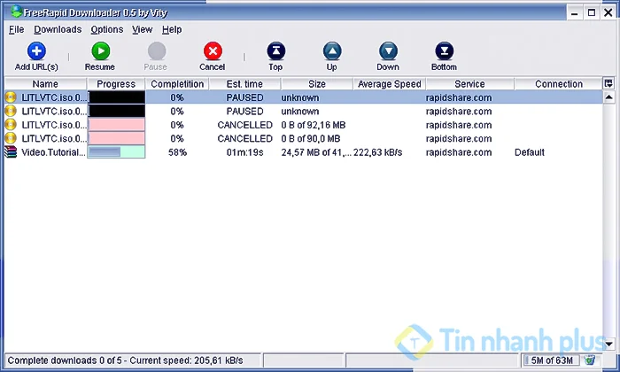Image resolution: width=620 pixels, height=372 pixels.
Task: Click CANCELLED status in the 92,16 MB row
Action: click(x=244, y=125)
